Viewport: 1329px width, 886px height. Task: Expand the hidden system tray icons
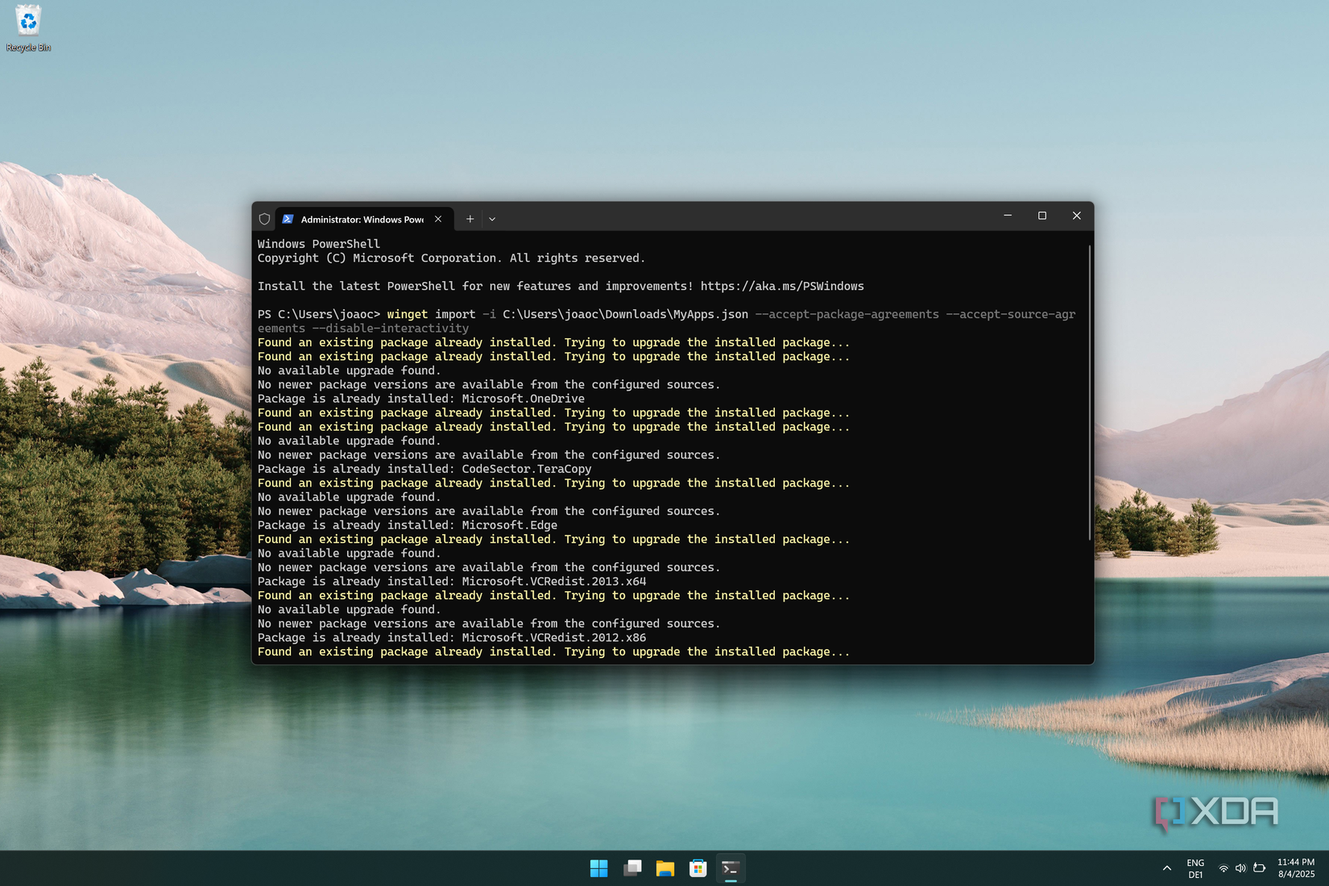1166,867
